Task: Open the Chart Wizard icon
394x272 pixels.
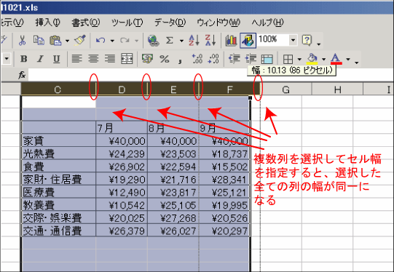Action: tap(231, 41)
